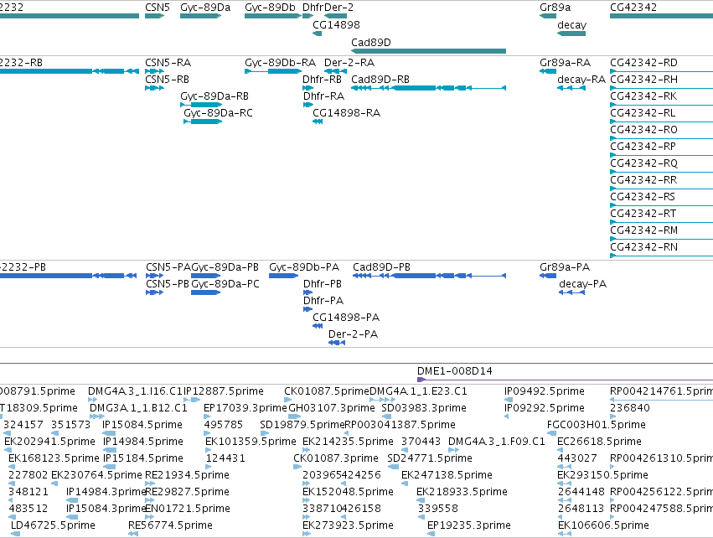Select protein Gyc-89Da-PC
This screenshot has width=713, height=538.
click(225, 284)
